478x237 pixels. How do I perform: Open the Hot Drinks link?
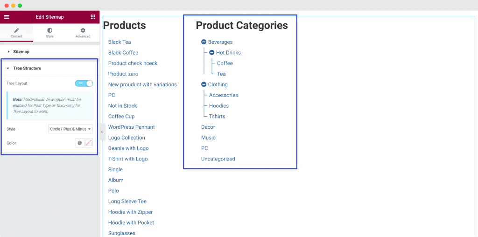point(228,53)
